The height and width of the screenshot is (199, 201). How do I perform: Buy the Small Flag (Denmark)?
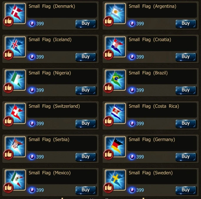86,24
